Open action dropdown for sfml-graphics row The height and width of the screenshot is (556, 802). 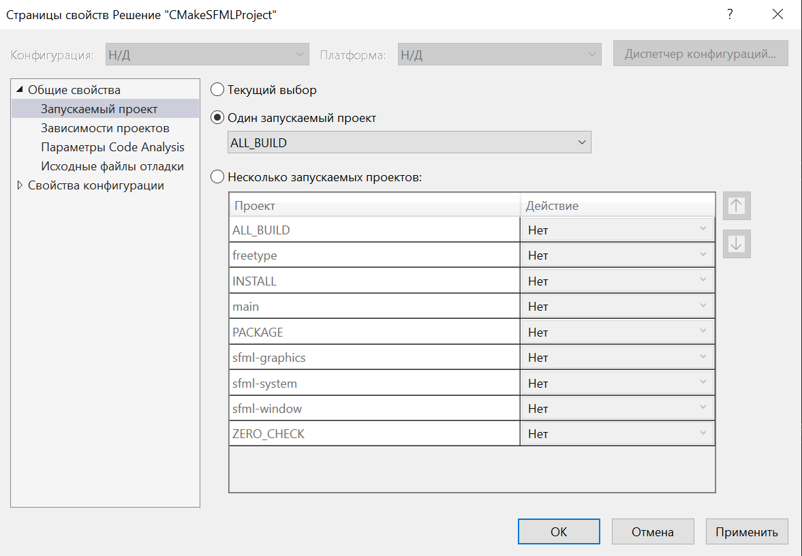[617, 358]
